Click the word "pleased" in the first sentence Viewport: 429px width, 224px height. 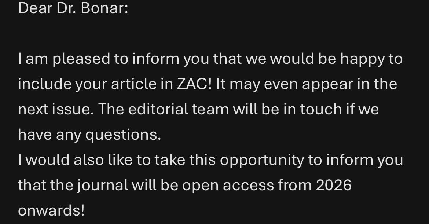pos(81,59)
